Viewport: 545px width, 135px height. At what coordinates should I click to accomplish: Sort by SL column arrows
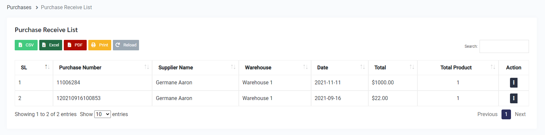point(47,67)
